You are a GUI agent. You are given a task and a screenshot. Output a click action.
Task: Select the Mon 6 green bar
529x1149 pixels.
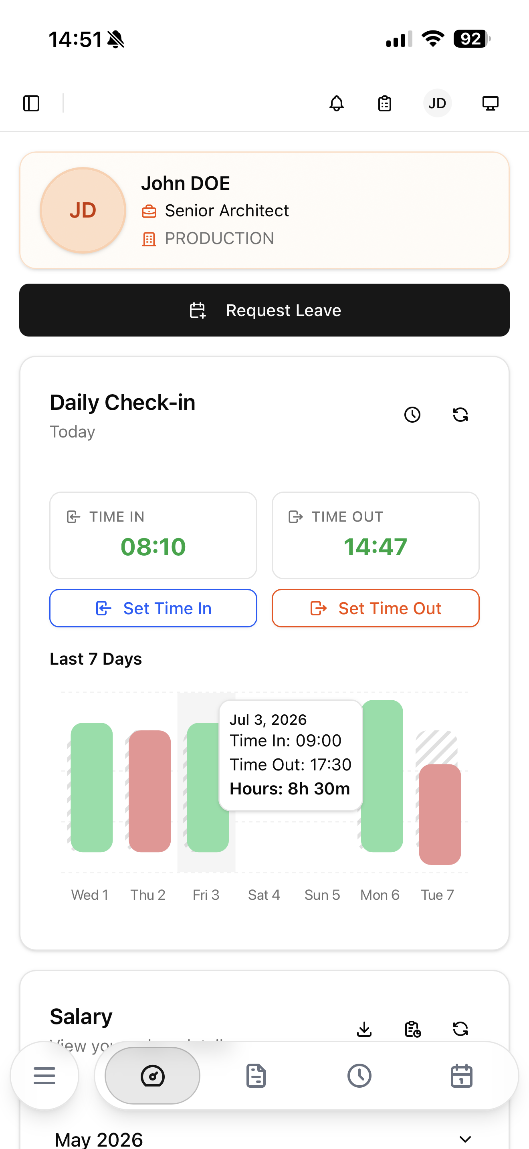(382, 776)
